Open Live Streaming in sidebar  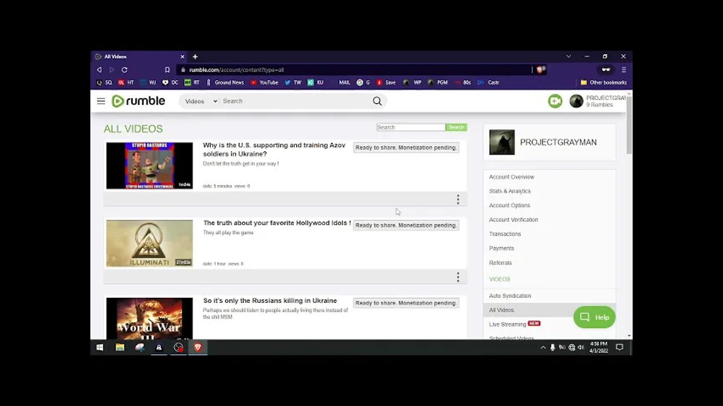click(x=507, y=324)
